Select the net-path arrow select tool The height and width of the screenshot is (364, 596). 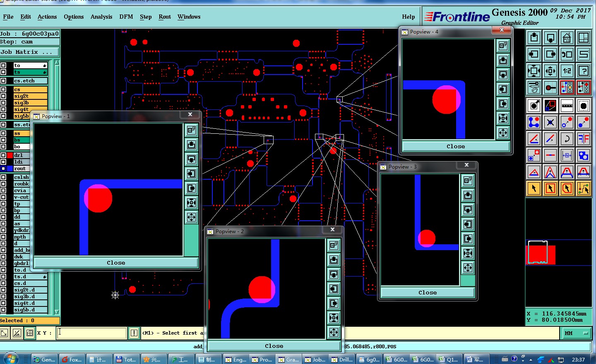click(x=584, y=188)
